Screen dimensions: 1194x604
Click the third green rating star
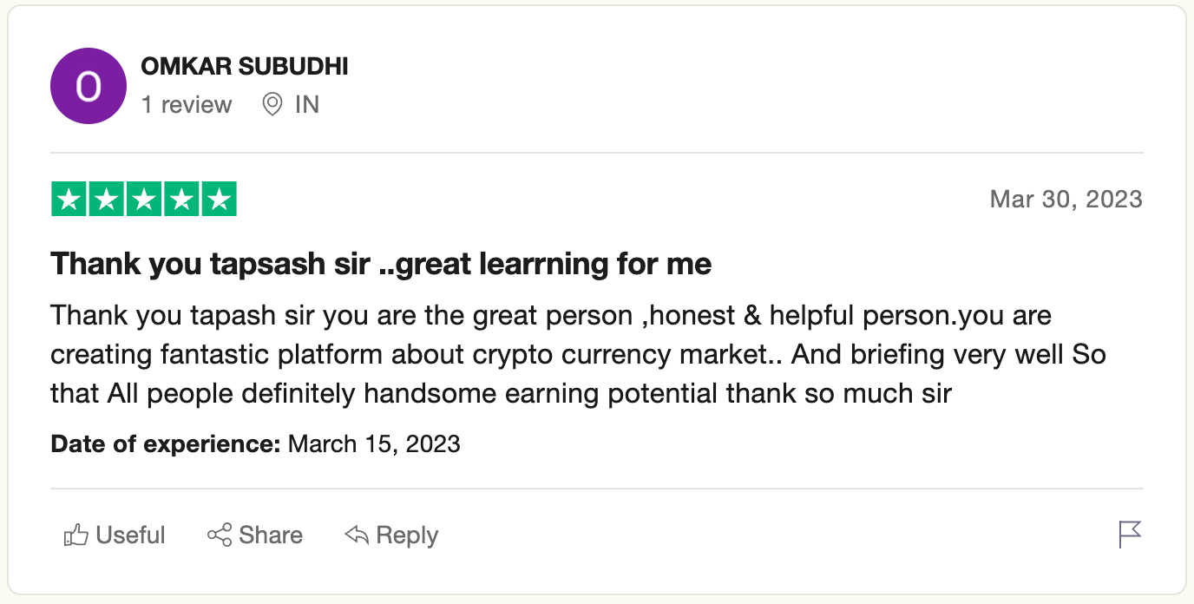click(x=144, y=200)
